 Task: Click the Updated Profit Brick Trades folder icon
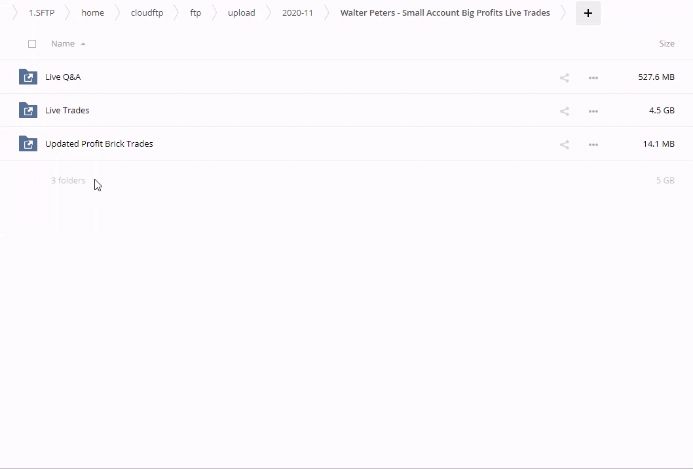pyautogui.click(x=28, y=144)
